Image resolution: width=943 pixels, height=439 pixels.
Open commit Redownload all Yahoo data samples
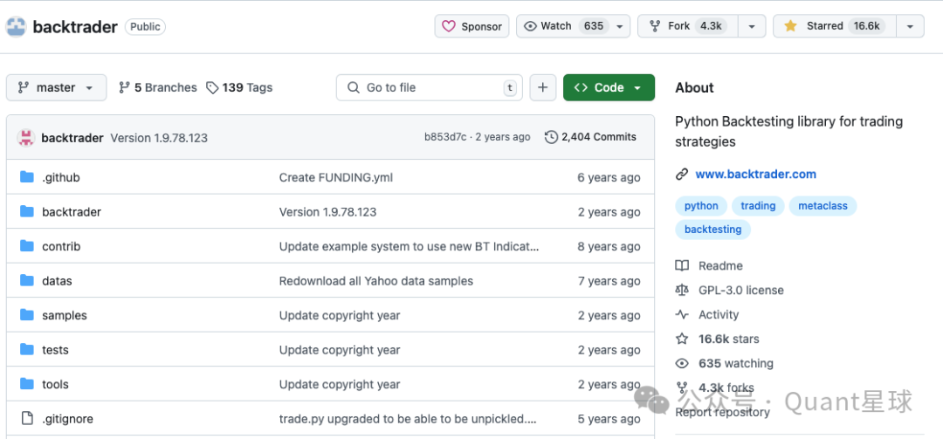pyautogui.click(x=375, y=281)
